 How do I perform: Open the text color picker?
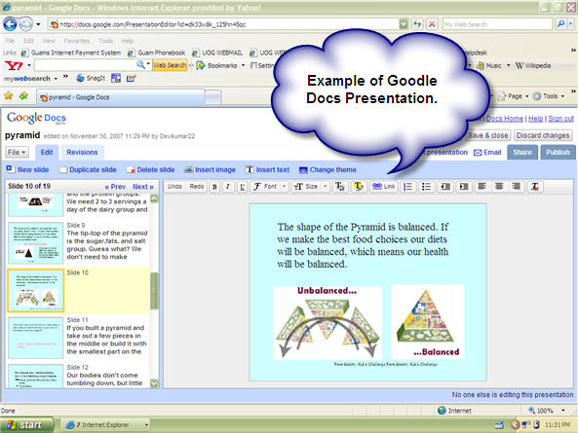coord(339,187)
